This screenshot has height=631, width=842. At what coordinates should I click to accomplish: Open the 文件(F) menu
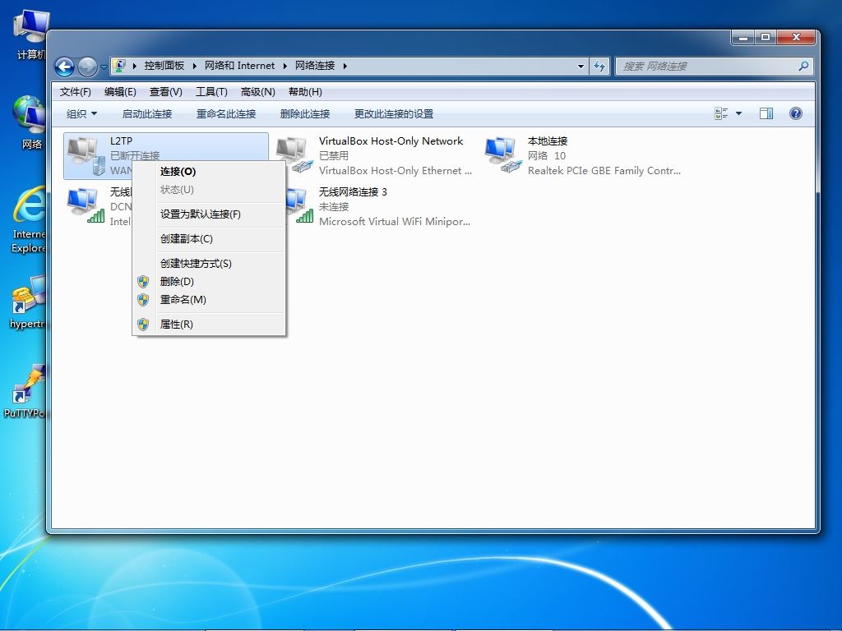75,92
